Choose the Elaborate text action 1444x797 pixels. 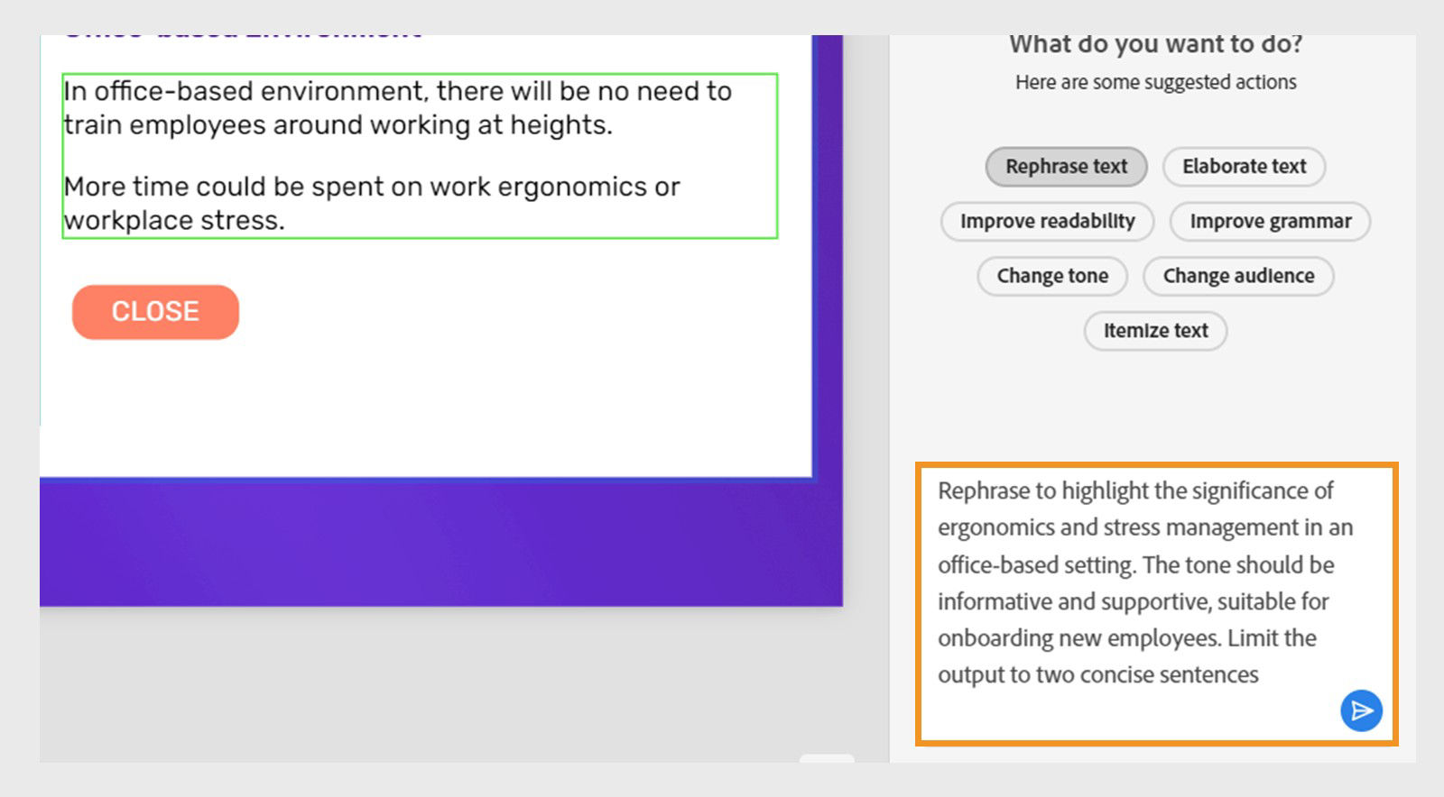point(1244,166)
